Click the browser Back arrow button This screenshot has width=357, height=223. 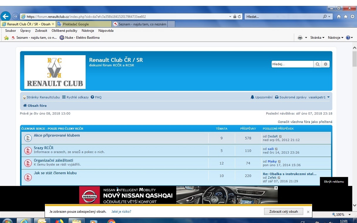coord(6,16)
